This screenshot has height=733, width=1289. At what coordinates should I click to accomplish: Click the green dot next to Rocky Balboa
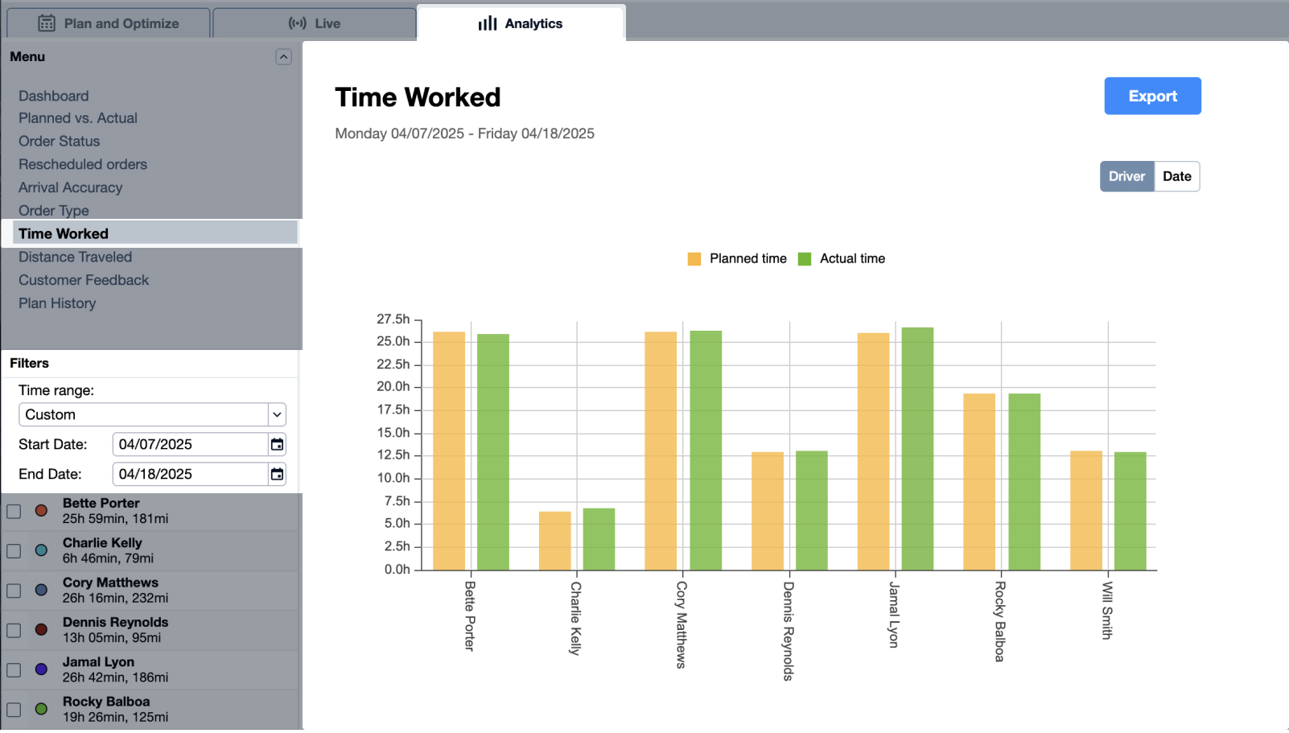coord(40,709)
